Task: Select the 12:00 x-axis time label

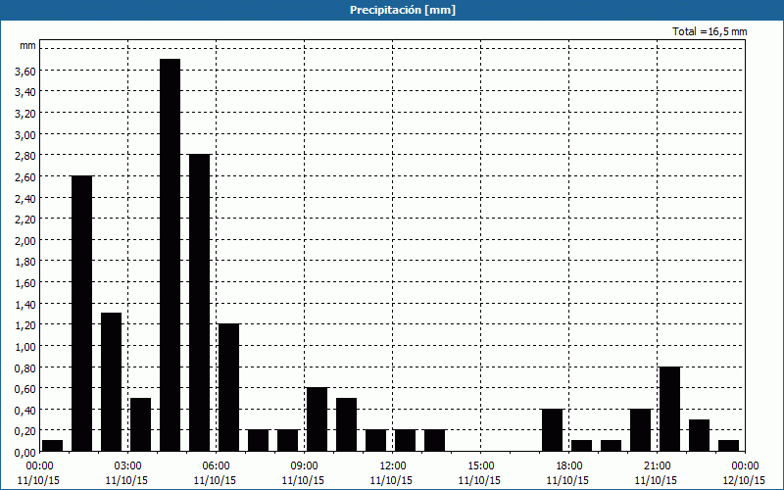Action: [x=393, y=466]
